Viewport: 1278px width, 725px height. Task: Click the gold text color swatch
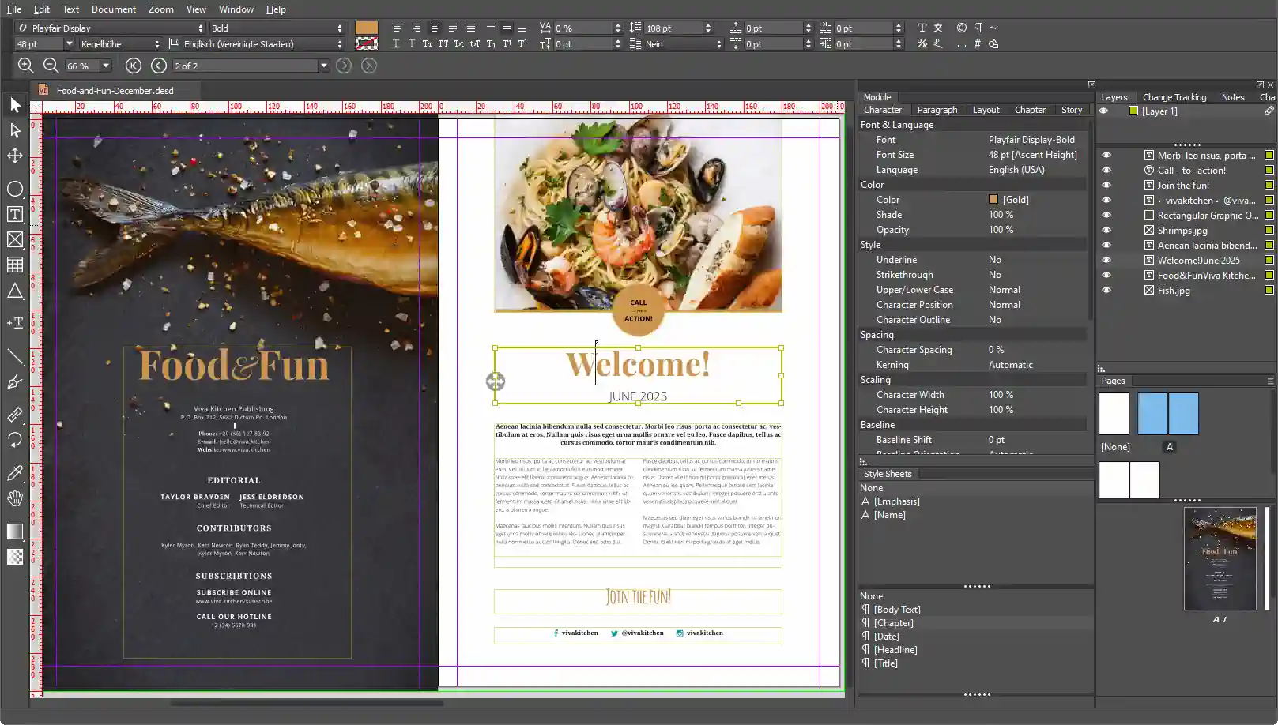click(366, 28)
